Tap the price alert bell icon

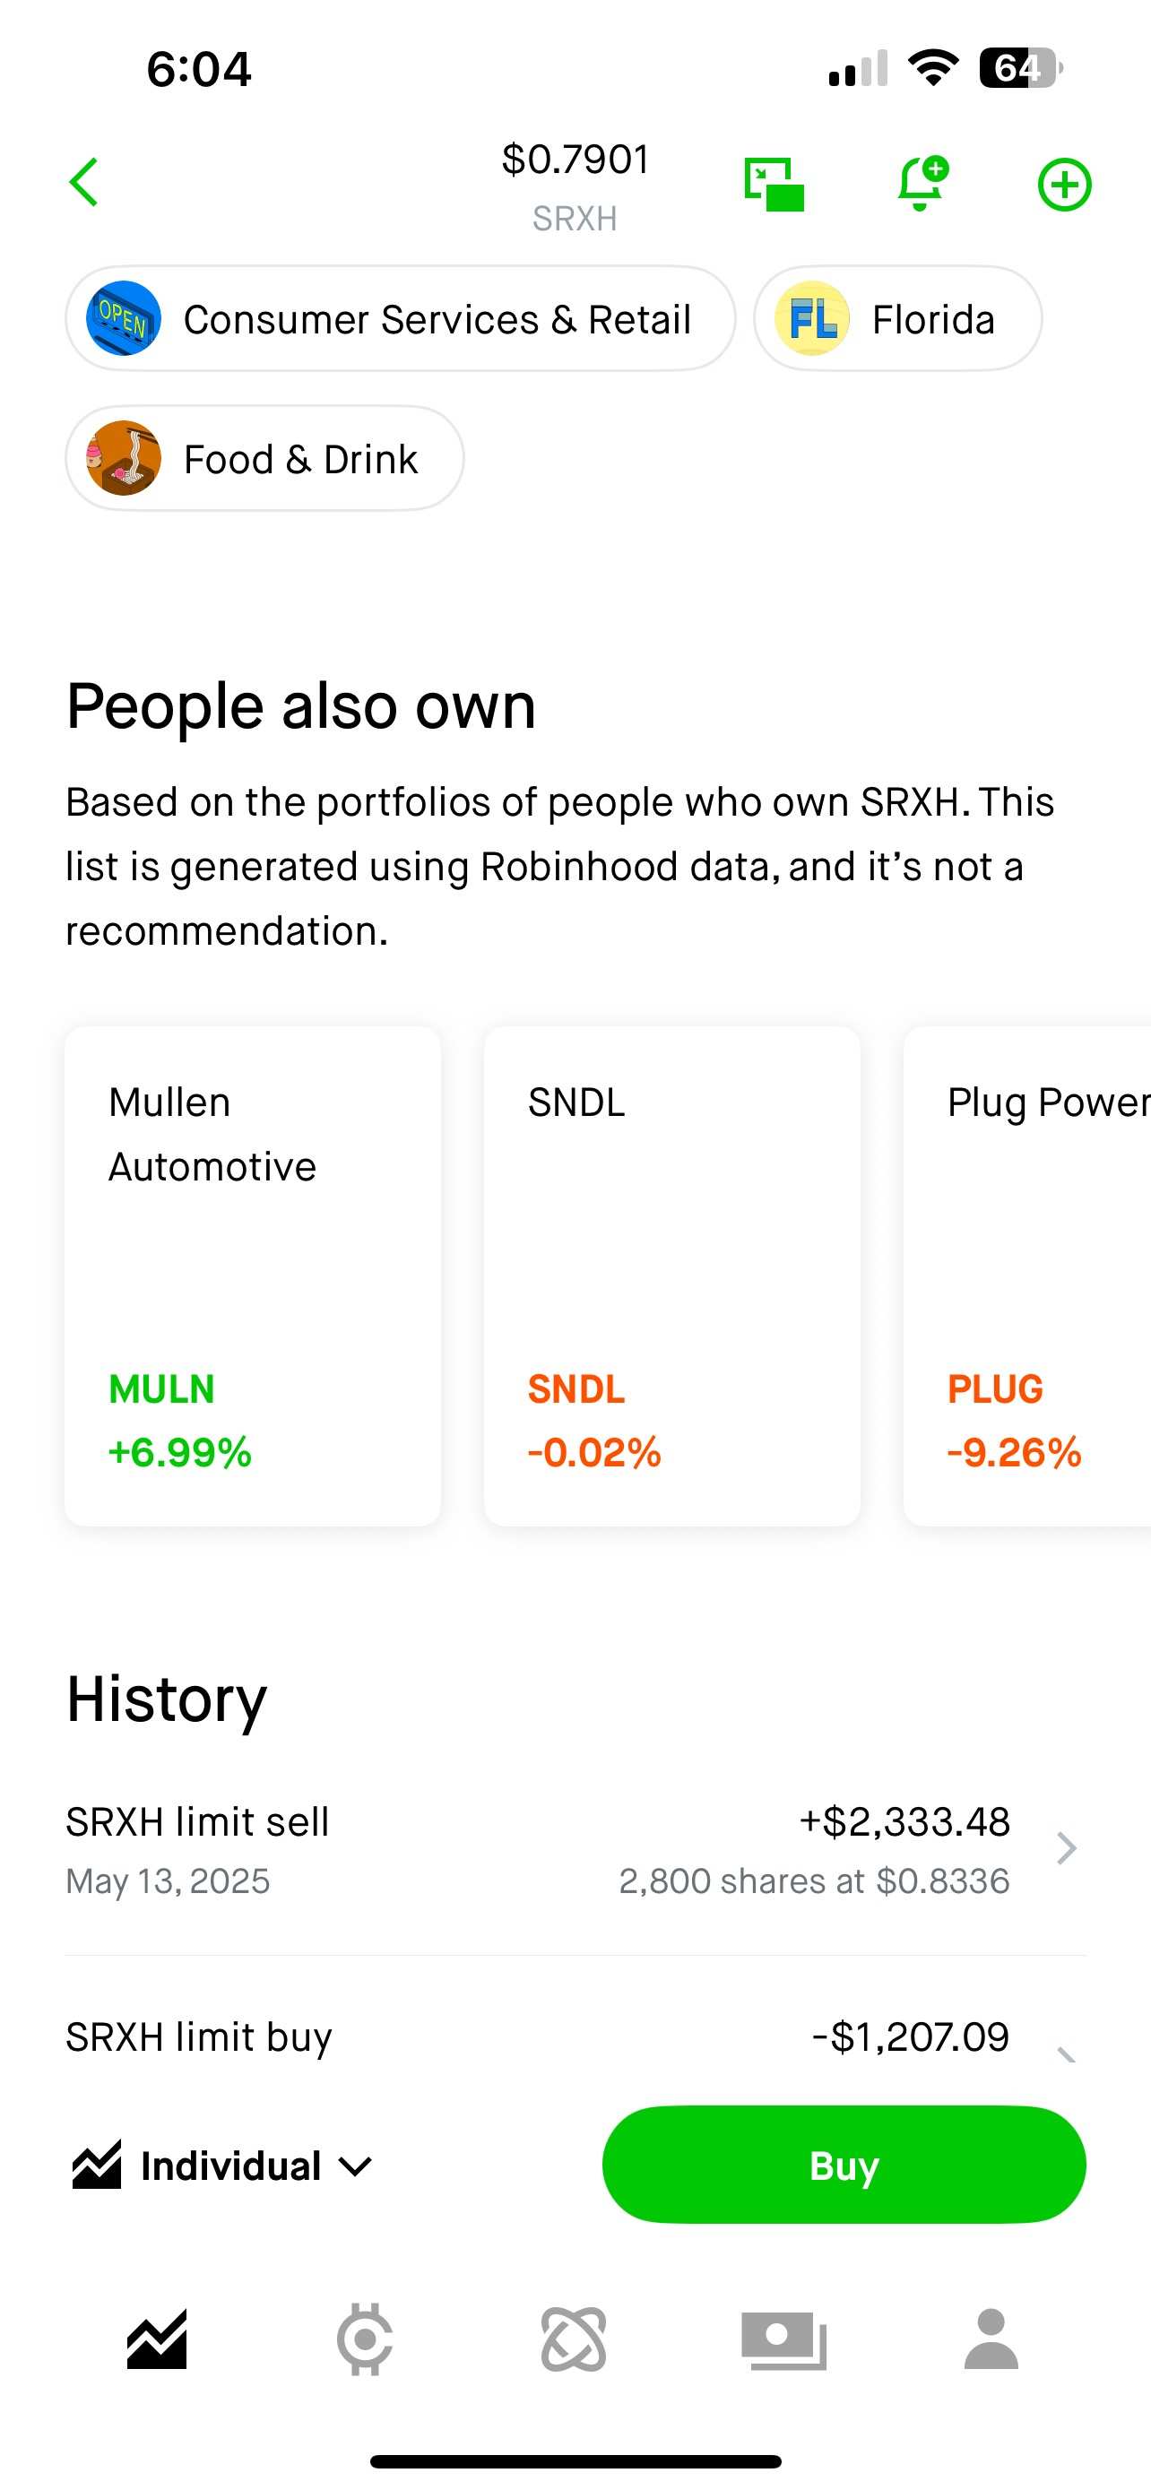click(922, 183)
